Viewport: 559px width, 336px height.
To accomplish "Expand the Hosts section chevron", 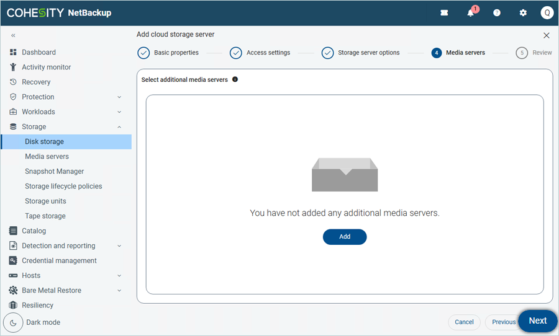I will tap(119, 275).
